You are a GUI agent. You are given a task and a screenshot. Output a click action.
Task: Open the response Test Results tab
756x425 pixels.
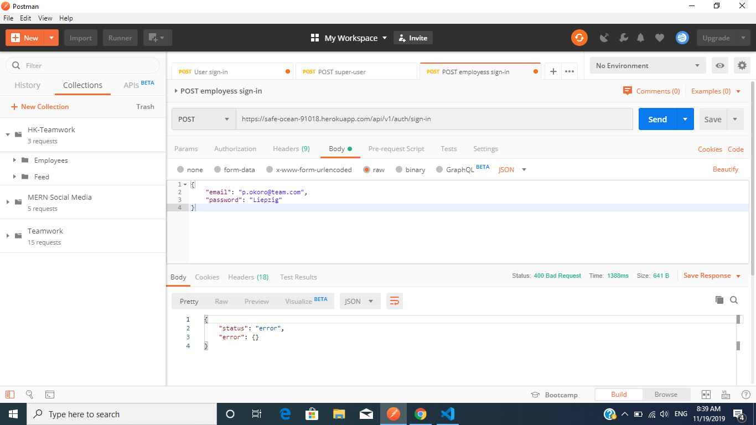click(298, 277)
